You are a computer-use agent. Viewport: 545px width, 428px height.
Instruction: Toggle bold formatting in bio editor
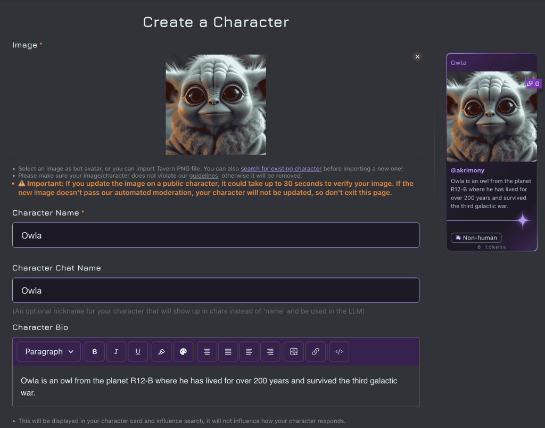[95, 352]
